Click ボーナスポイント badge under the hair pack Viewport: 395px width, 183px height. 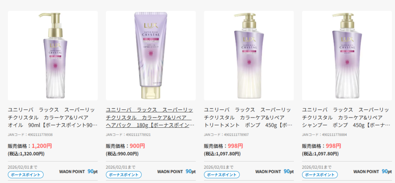(x=124, y=175)
